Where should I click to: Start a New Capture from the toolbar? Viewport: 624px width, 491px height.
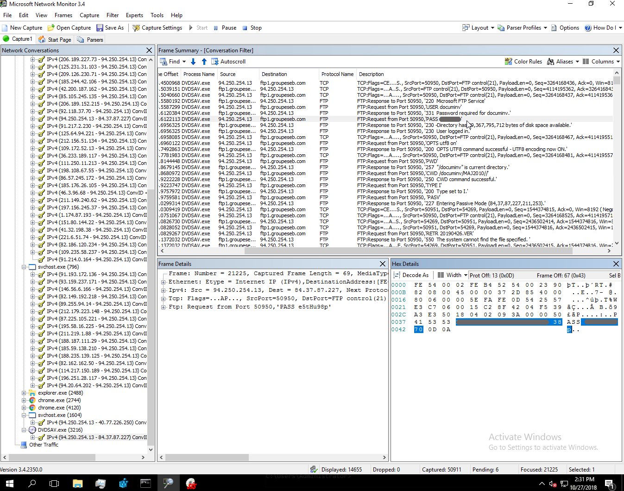pyautogui.click(x=22, y=28)
